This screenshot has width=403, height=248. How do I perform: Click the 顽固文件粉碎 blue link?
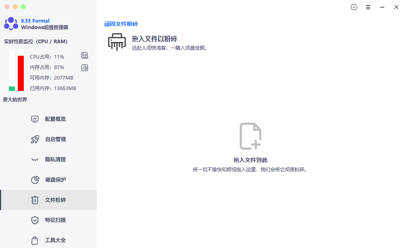tap(121, 24)
